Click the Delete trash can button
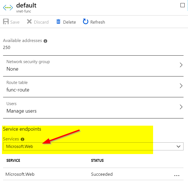This screenshot has width=188, height=186. click(x=66, y=22)
